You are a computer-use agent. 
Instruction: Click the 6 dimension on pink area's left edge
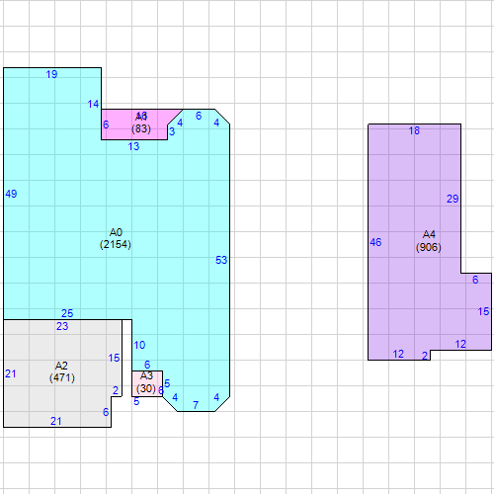tap(106, 124)
